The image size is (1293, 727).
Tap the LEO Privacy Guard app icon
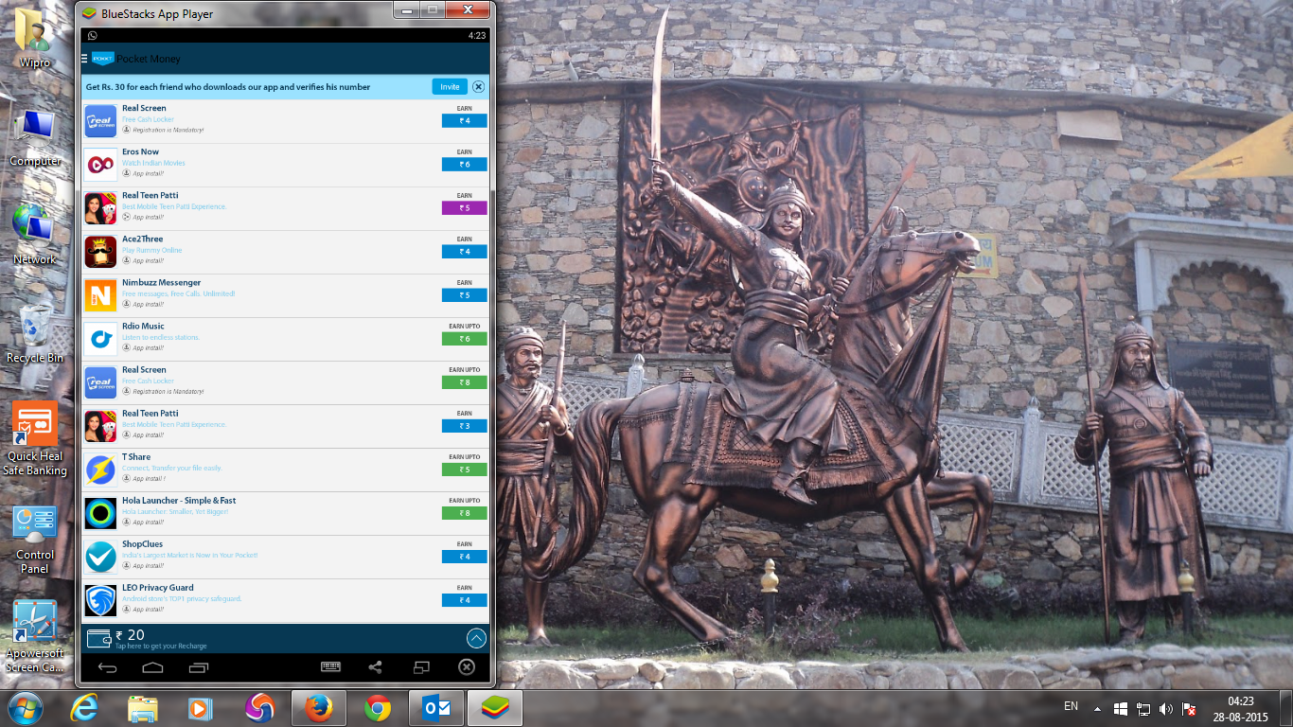[x=100, y=600]
